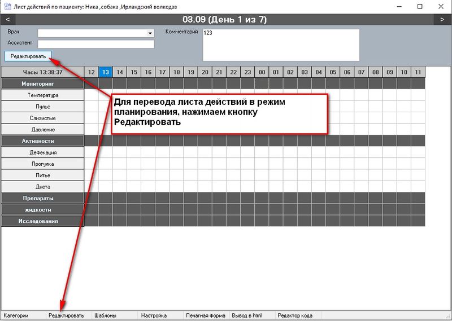Open Настройка in the bottom bar
Image resolution: width=452 pixels, height=321 pixels.
pos(154,315)
